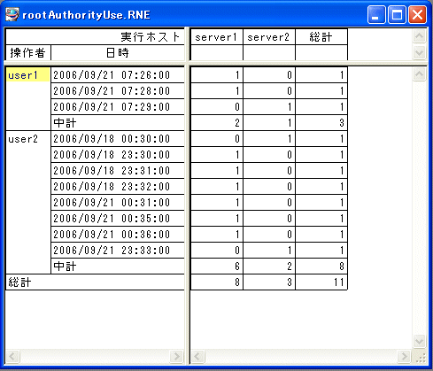This screenshot has height=371, width=433.
Task: Click the grand total value 11
Action: (321, 282)
